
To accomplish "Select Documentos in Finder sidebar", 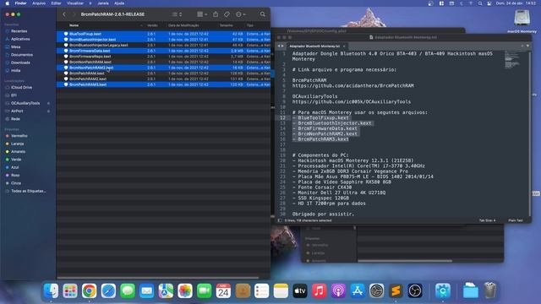I will point(22,55).
